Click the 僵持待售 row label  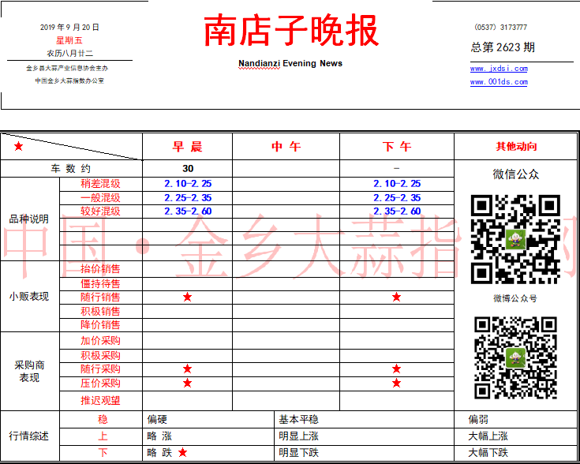[101, 284]
